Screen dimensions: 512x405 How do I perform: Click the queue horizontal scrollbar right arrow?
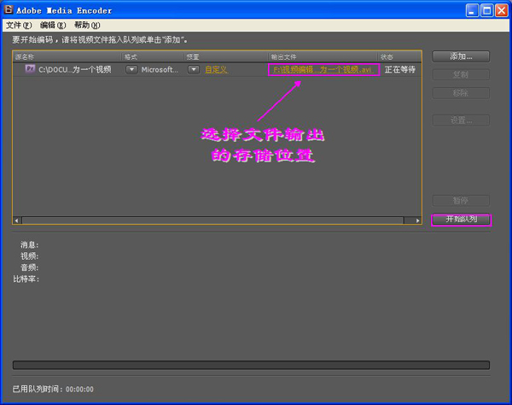[x=417, y=220]
